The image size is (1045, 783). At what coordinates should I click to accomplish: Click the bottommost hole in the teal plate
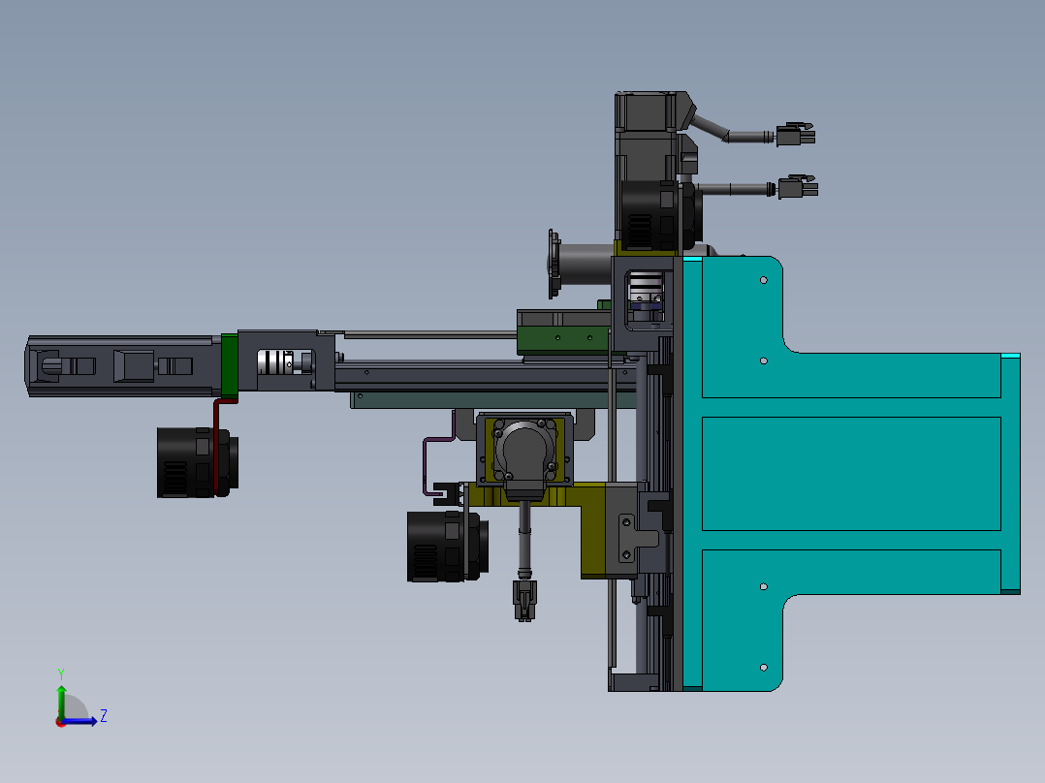click(764, 667)
